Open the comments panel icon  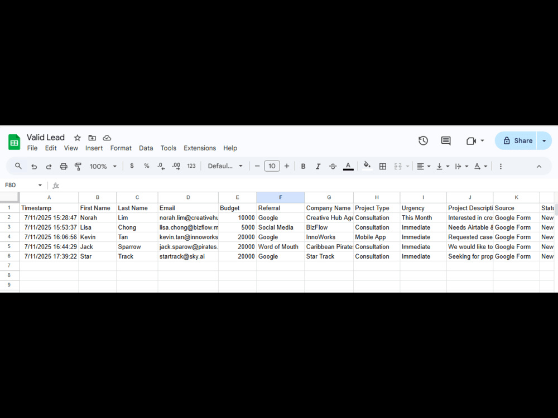pos(445,141)
